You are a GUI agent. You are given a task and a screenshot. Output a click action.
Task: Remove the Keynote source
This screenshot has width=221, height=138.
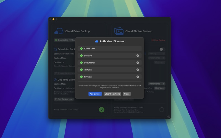point(138,77)
